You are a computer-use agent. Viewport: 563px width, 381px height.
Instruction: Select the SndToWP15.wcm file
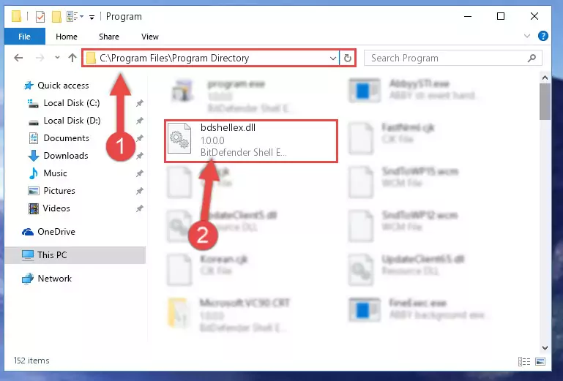403,181
